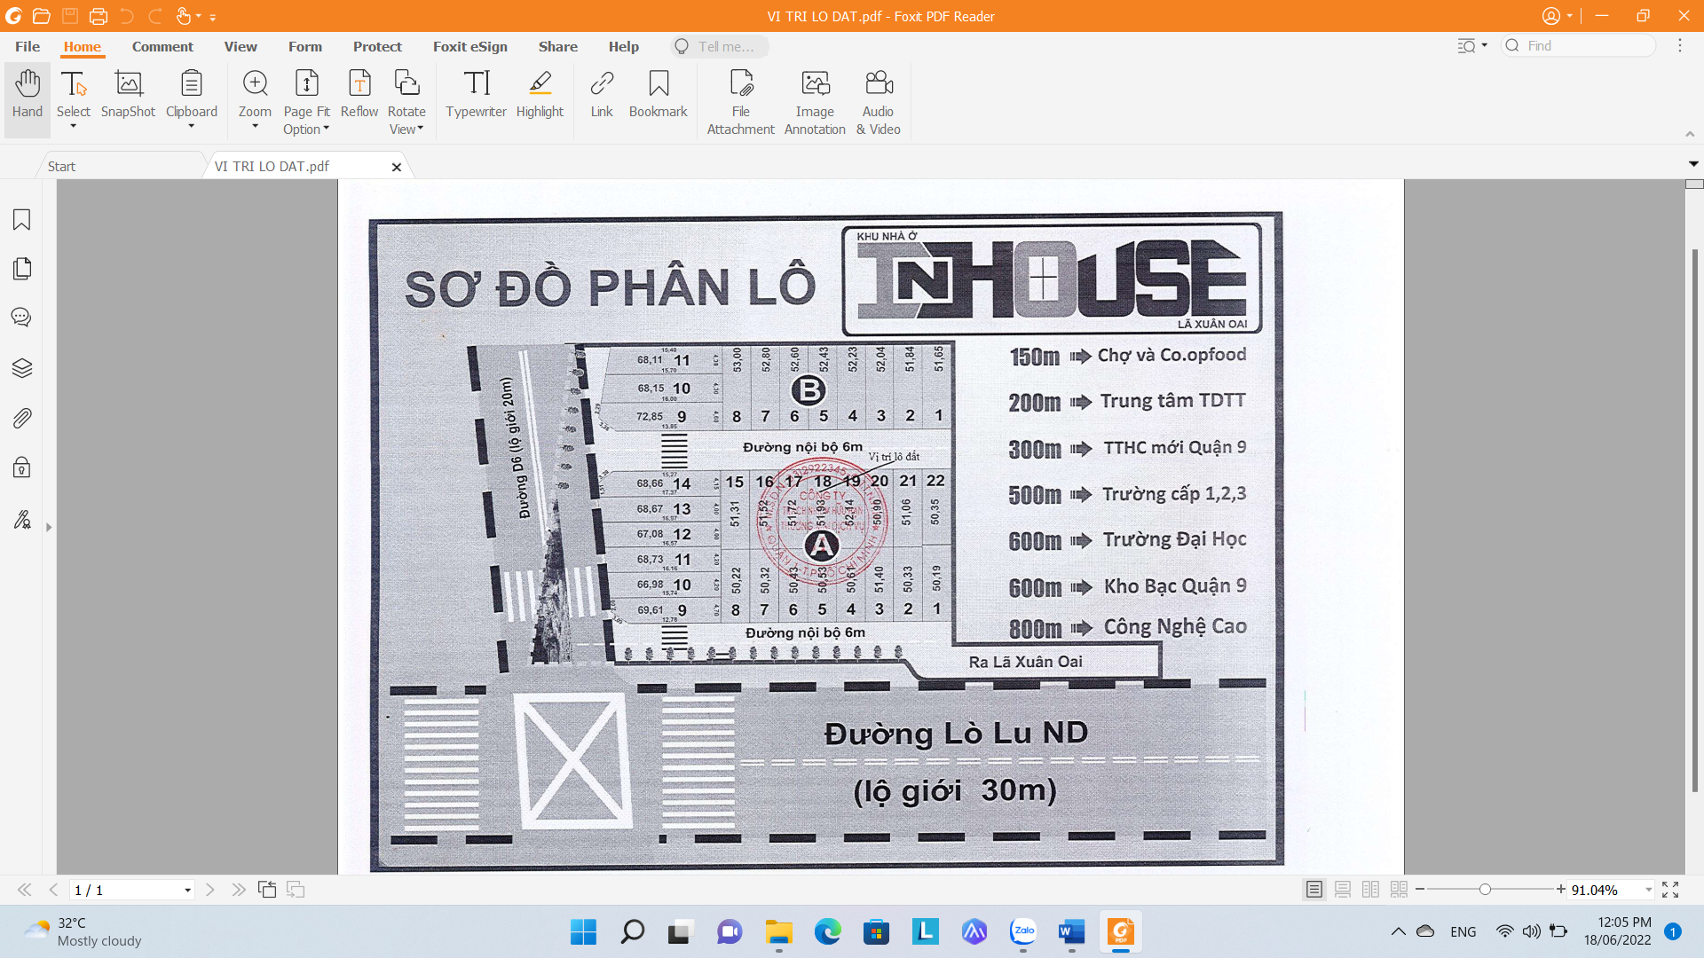This screenshot has width=1704, height=958.
Task: Open the zoom percentage dropdown
Action: [x=1648, y=890]
